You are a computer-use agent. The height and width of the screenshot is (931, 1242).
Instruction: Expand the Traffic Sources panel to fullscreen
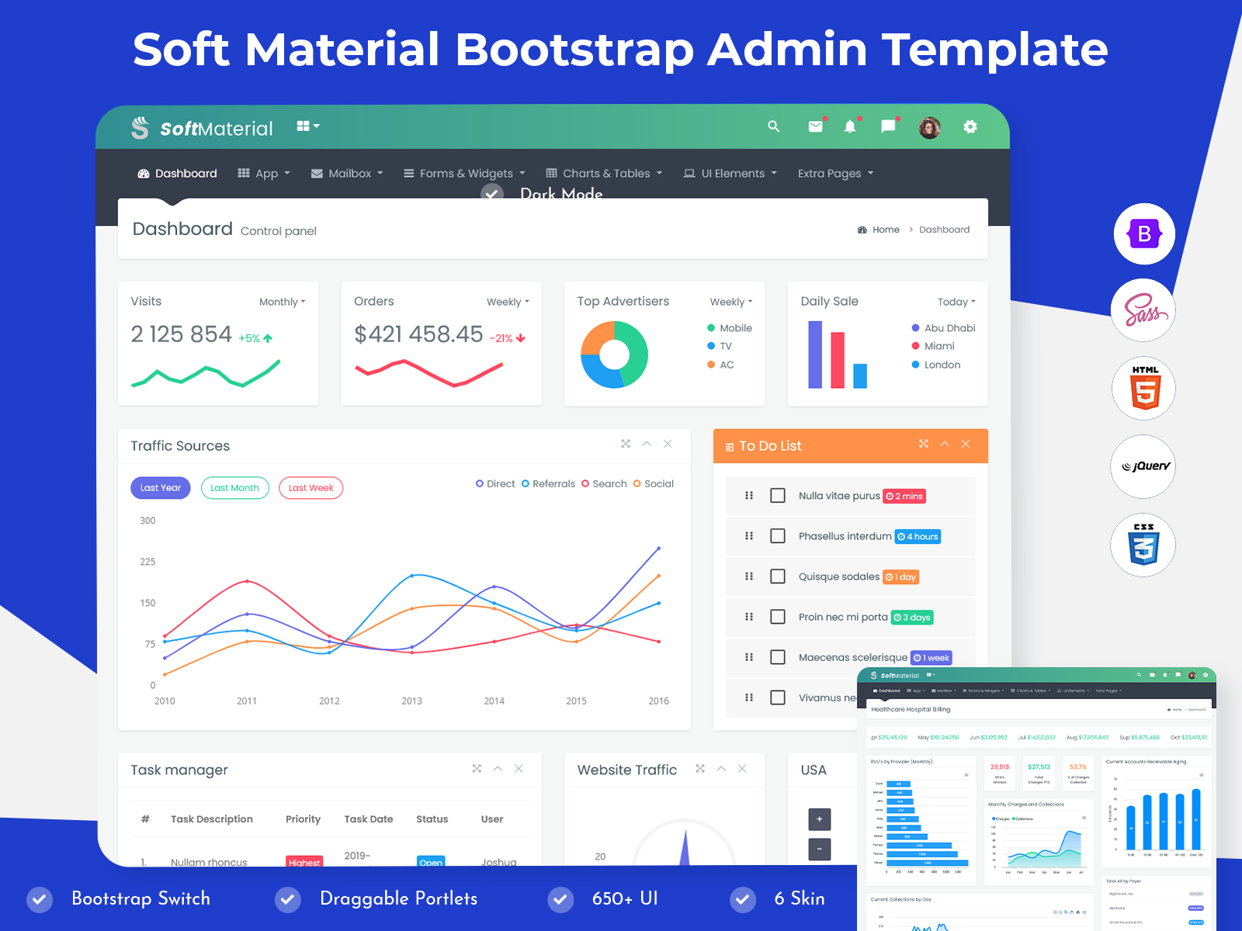626,444
